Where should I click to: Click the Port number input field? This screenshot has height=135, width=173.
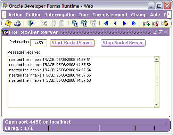(39, 43)
